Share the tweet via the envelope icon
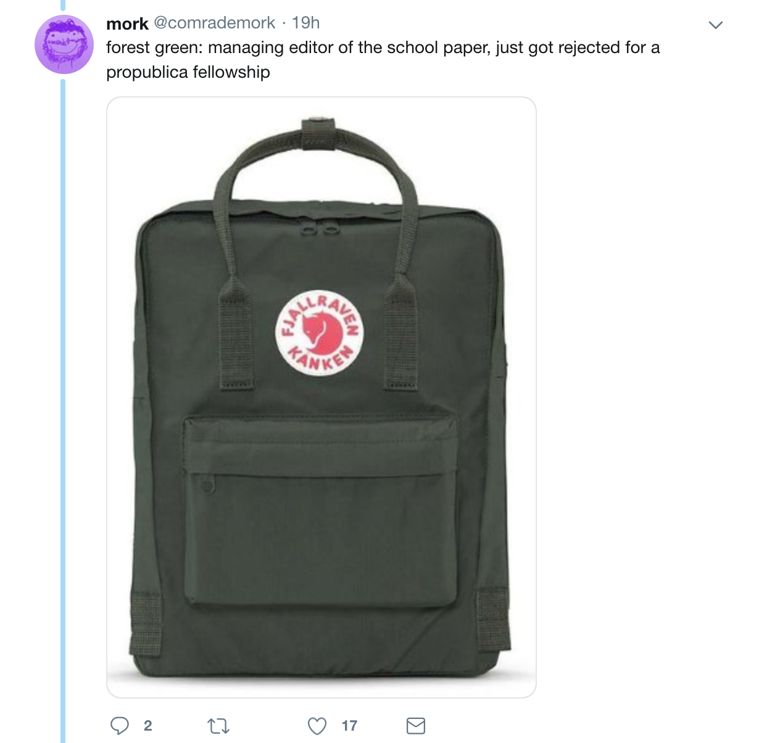 point(416,726)
